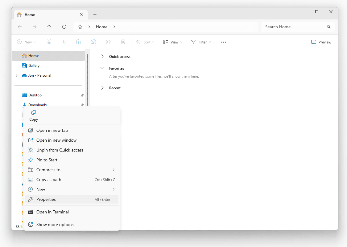Add a new tab with plus icon
347x247 pixels.
(95, 15)
